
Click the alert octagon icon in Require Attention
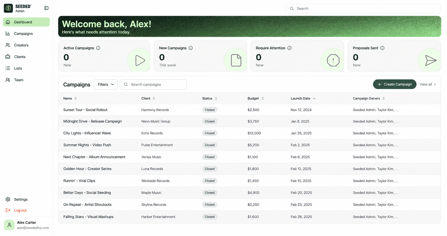[333, 60]
